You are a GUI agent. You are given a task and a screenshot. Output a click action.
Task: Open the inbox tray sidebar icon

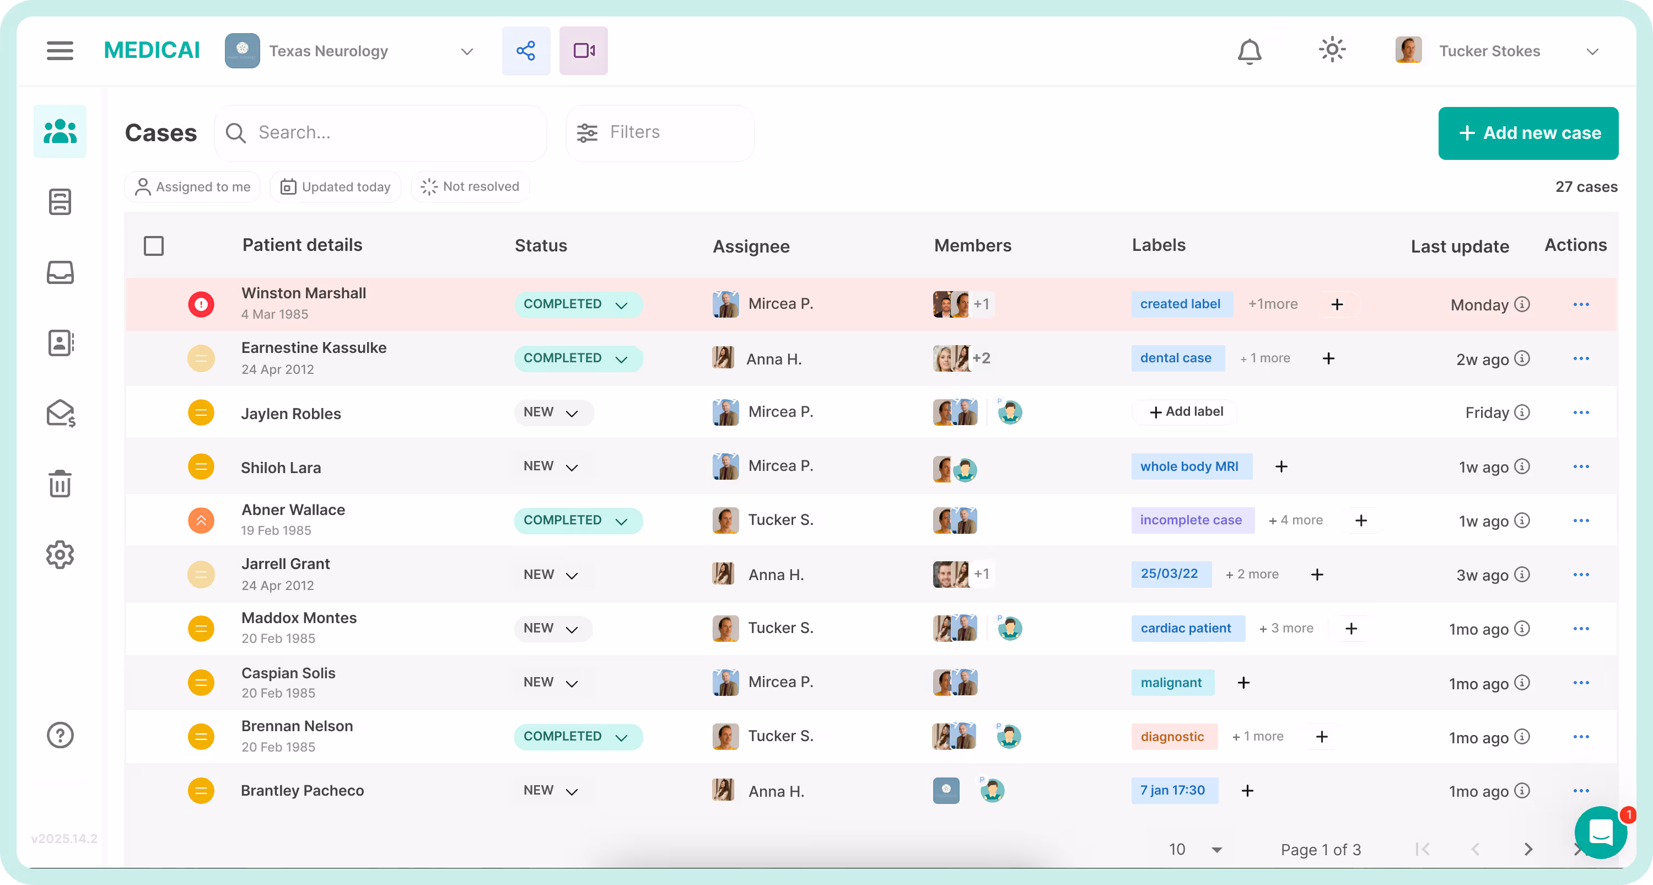click(x=60, y=272)
